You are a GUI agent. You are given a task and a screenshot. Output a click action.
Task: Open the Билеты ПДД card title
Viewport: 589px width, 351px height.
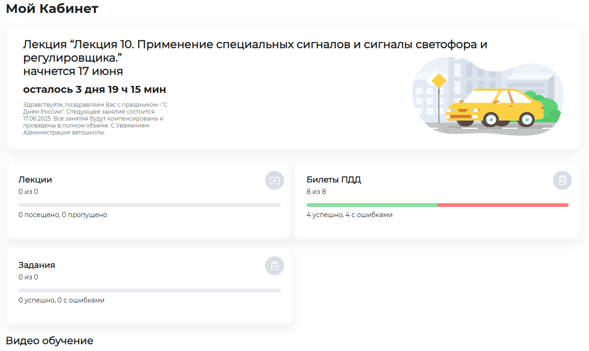click(334, 180)
